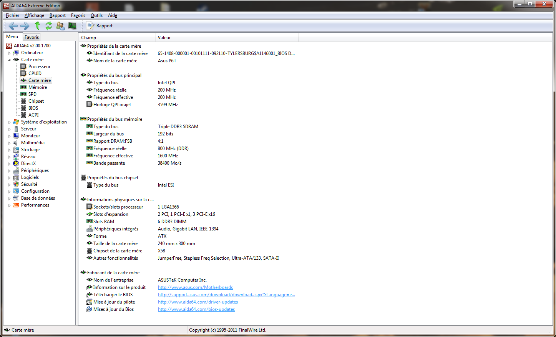Click Stockage icon in sidebar
The height and width of the screenshot is (337, 556).
pyautogui.click(x=16, y=150)
